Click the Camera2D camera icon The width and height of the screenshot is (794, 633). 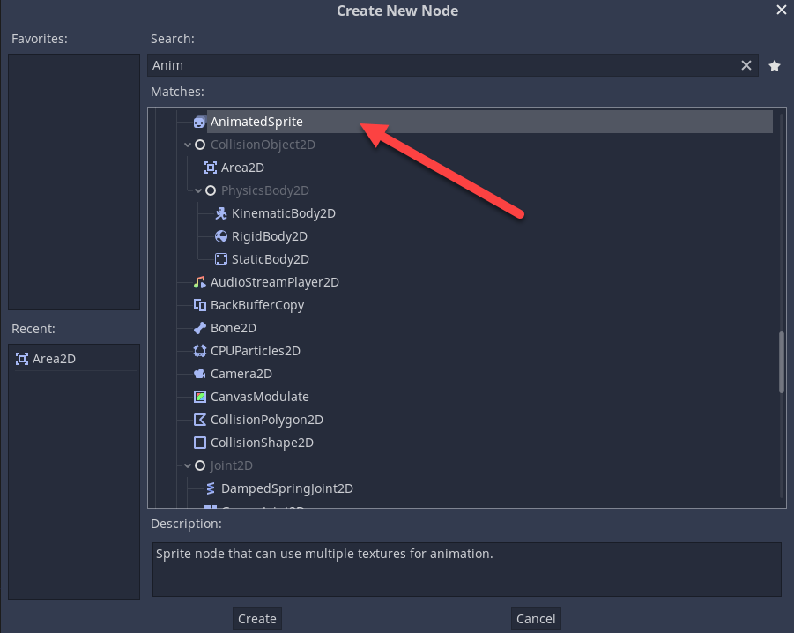pos(199,374)
